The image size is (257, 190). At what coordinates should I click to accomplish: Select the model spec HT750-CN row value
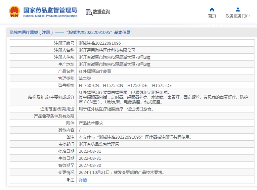tap(125, 86)
